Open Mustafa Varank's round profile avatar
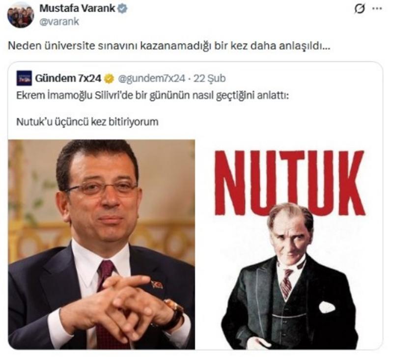Screen dimensions: 393x357 point(21,15)
